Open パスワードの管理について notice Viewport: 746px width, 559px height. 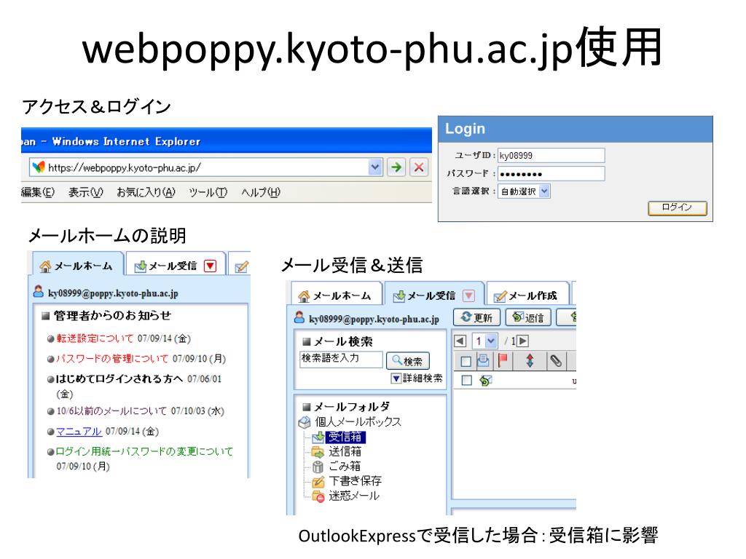click(x=112, y=358)
